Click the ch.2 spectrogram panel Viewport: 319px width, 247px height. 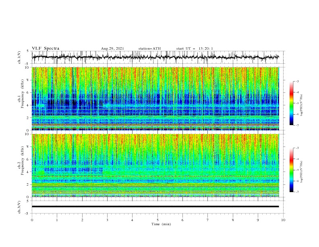tap(155, 165)
